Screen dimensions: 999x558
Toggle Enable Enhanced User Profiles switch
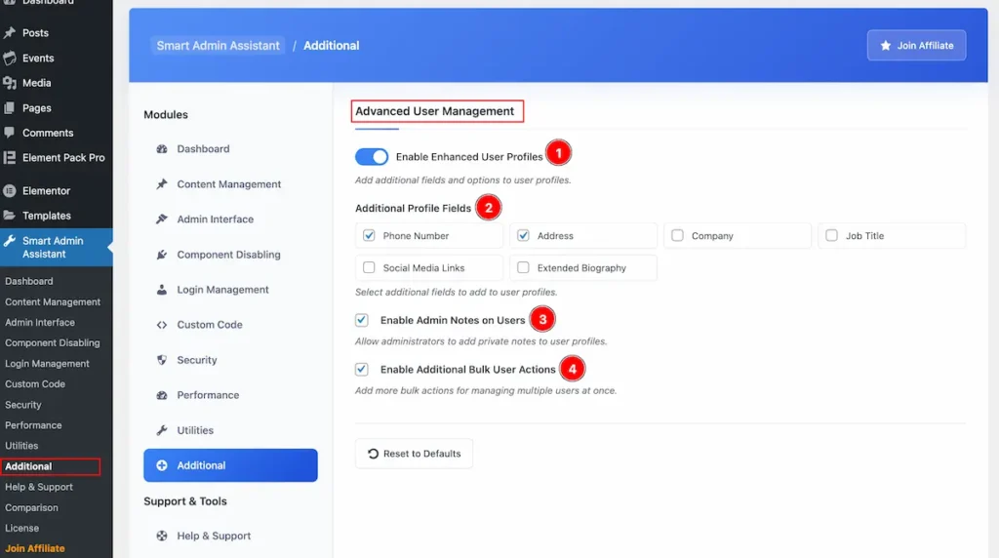point(372,157)
